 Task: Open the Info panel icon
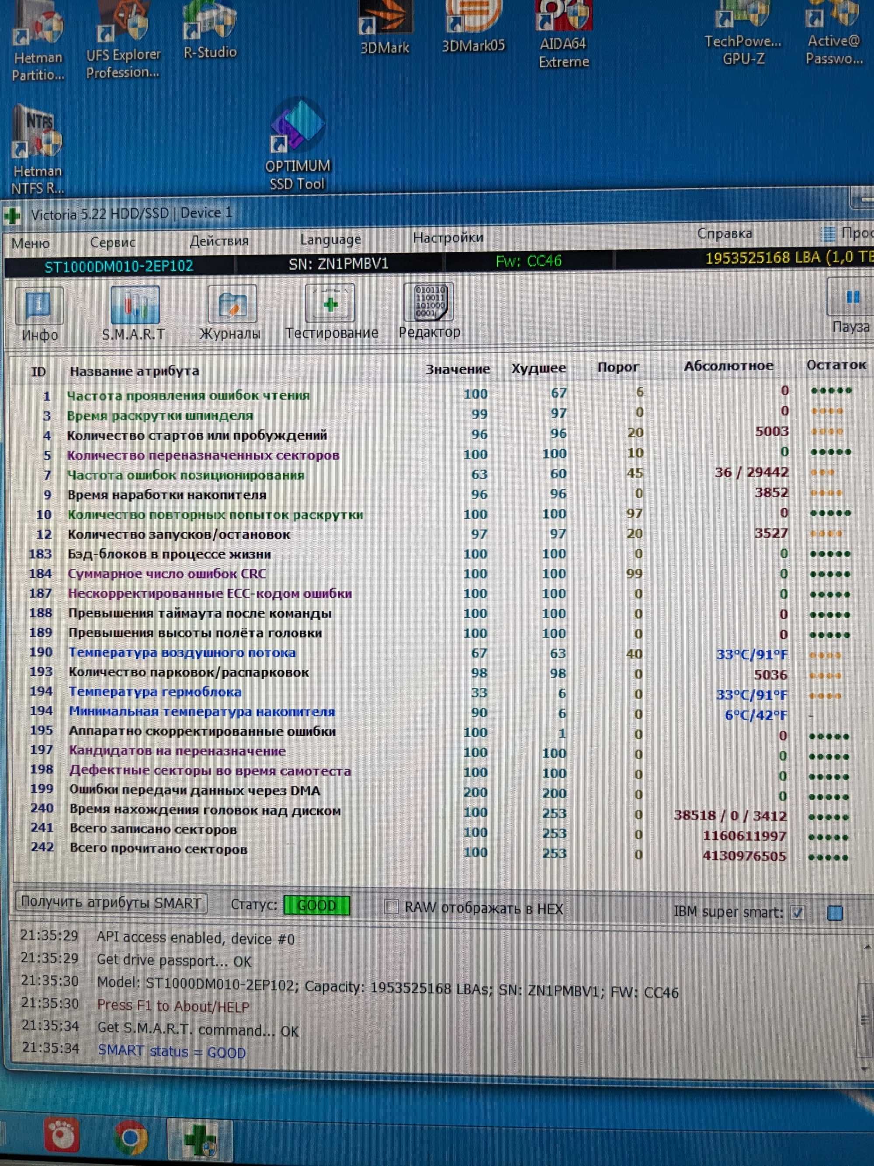point(39,306)
